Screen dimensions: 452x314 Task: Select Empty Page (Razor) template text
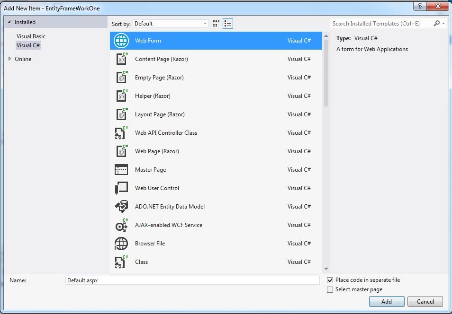[x=159, y=78]
